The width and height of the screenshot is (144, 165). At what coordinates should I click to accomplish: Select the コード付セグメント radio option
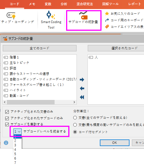[75, 132]
